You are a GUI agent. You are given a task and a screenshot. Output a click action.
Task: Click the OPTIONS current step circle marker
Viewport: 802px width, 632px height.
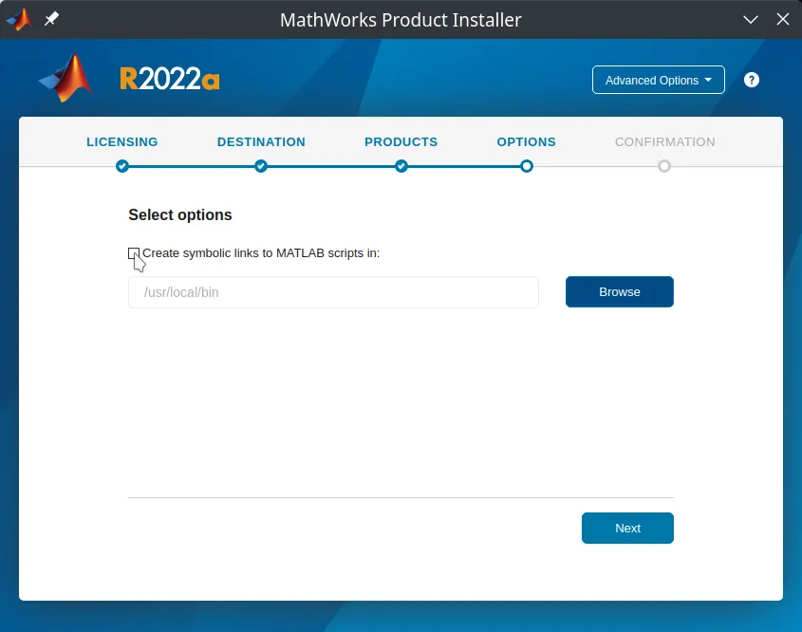(x=527, y=166)
